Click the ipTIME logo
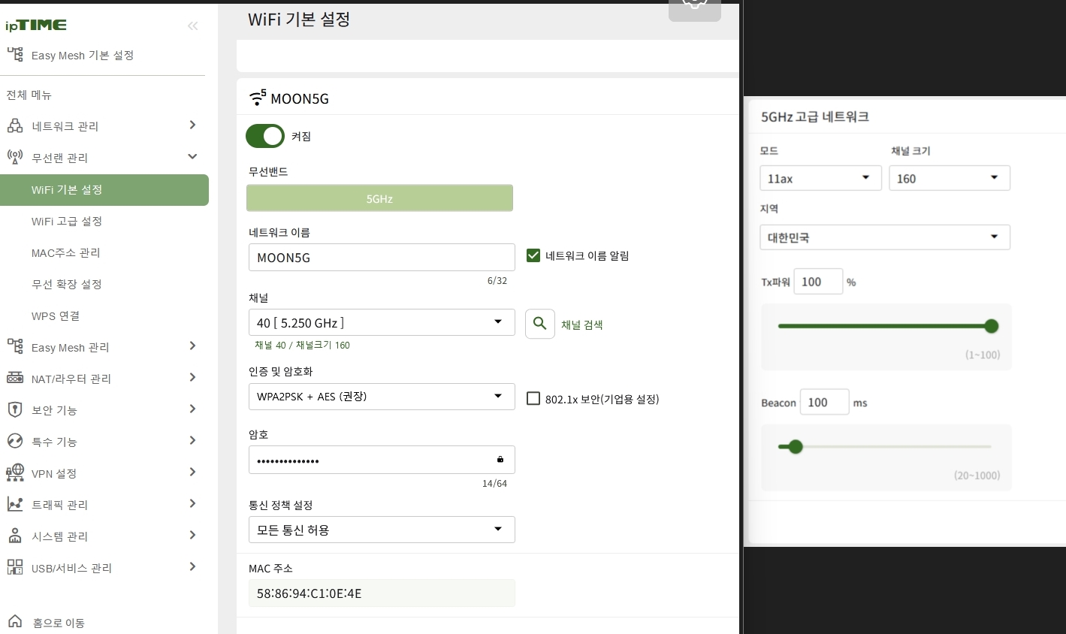The width and height of the screenshot is (1066, 634). pyautogui.click(x=36, y=26)
